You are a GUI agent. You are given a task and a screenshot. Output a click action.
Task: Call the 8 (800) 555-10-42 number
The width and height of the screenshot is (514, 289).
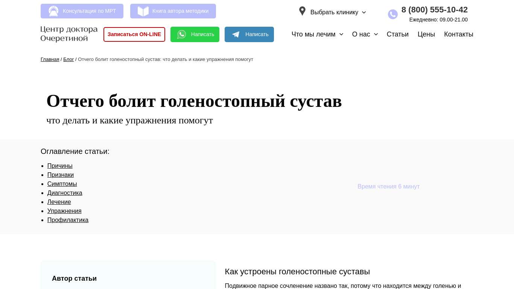coord(434,10)
